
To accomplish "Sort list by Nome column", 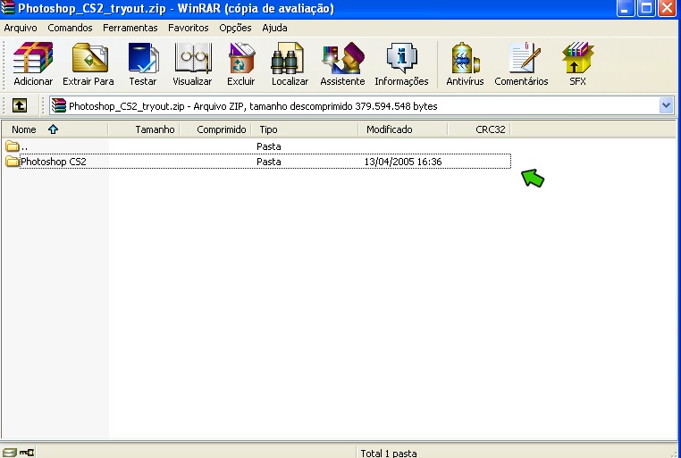I will (x=24, y=129).
